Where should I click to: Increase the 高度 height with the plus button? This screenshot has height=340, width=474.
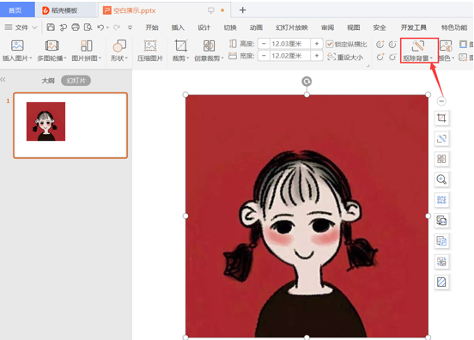click(x=317, y=44)
